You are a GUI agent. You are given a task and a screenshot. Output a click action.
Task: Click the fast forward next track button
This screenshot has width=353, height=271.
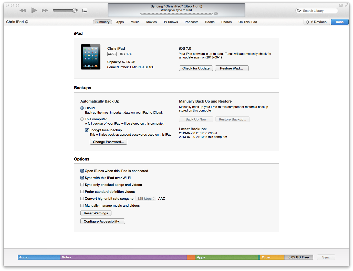(x=45, y=10)
